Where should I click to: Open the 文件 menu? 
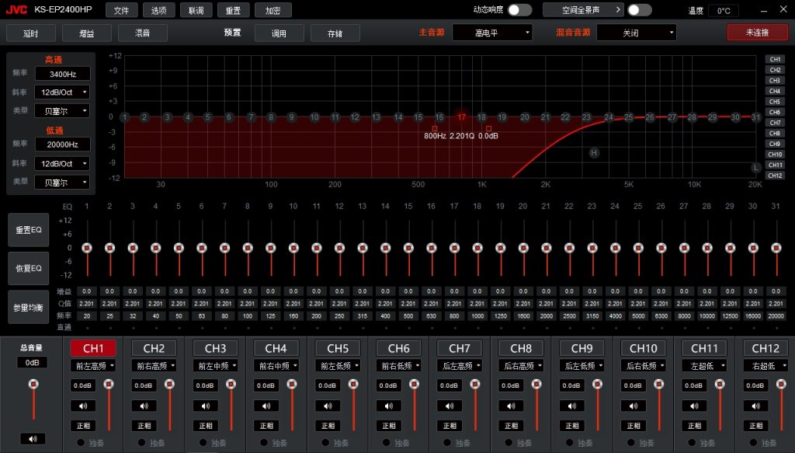coord(121,10)
